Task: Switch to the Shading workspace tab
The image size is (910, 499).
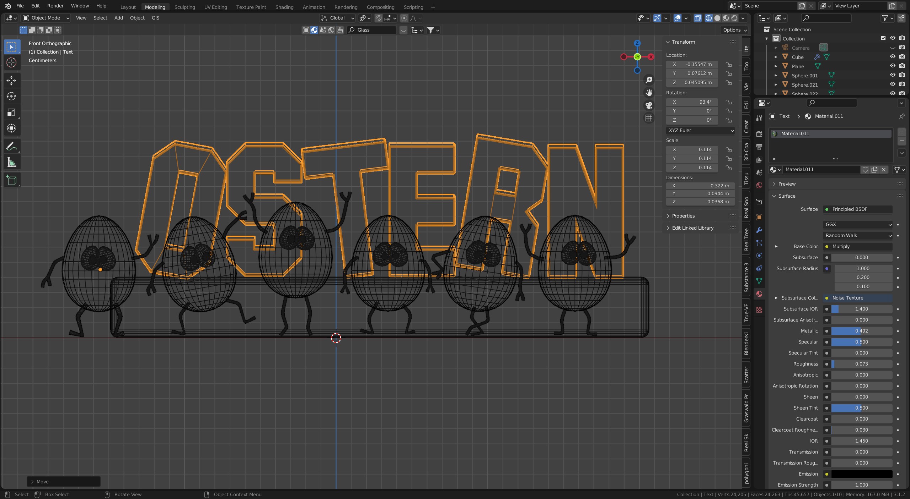Action: click(284, 7)
